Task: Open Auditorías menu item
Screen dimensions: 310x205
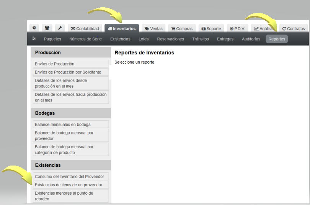Action: coord(251,39)
